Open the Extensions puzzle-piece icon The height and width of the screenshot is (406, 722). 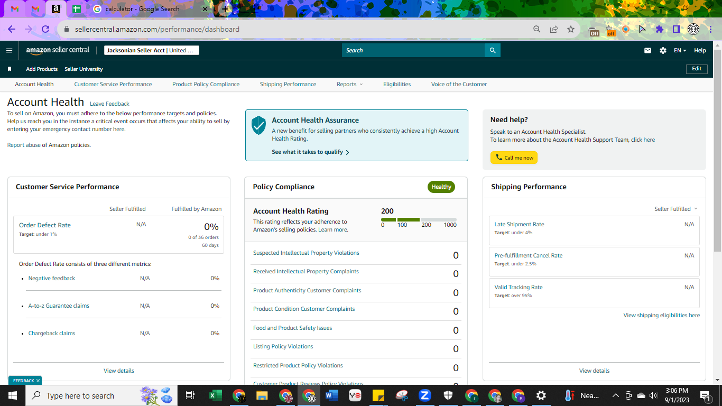click(659, 29)
